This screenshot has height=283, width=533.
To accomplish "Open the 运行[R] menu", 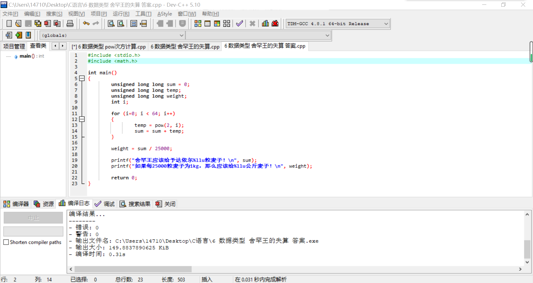I will tap(121, 14).
